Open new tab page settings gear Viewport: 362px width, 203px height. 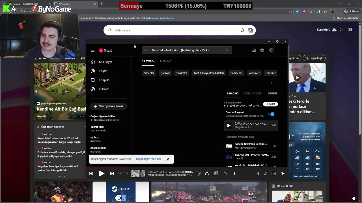click(x=350, y=30)
